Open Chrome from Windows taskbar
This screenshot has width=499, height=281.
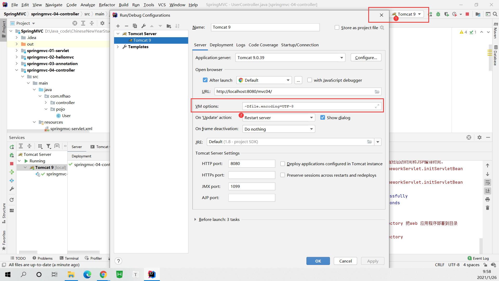[103, 274]
